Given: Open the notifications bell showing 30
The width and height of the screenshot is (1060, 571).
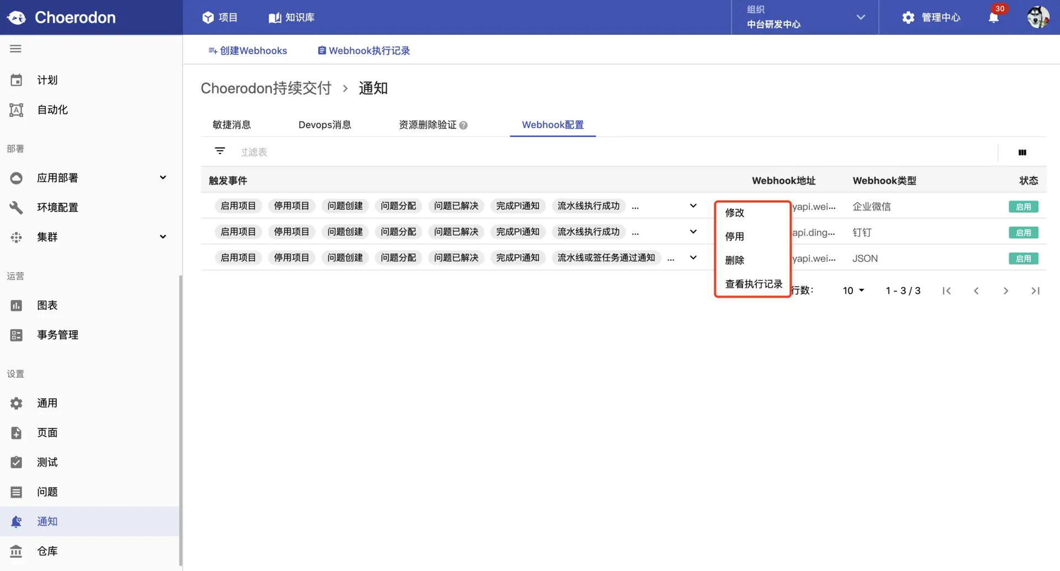Looking at the screenshot, I should (x=993, y=17).
